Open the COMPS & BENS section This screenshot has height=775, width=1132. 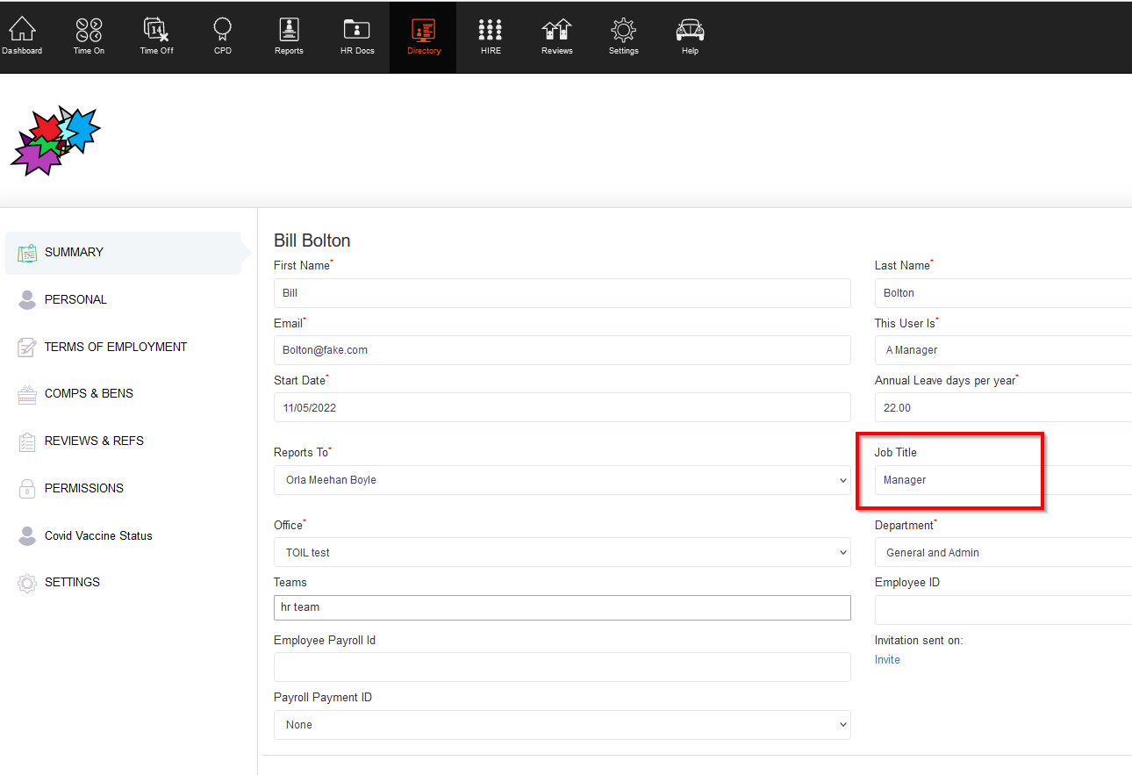pos(89,394)
